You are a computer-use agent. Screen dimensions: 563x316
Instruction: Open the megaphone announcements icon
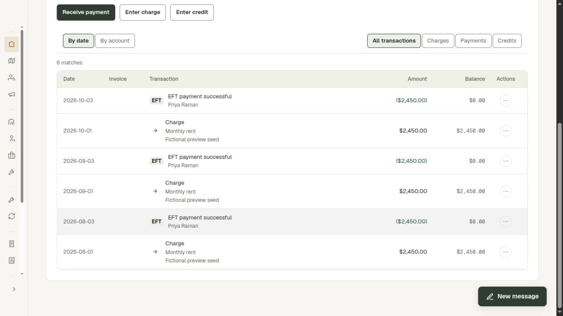click(12, 94)
